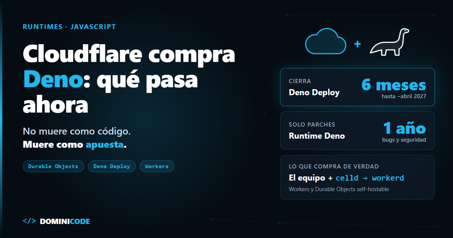Click 'bugs y seguridad' caption
This screenshot has width=453, height=238.
404,140
